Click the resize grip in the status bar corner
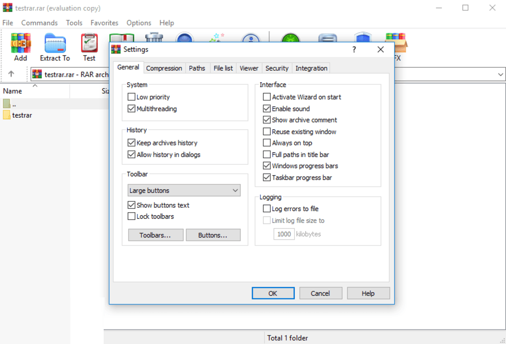The width and height of the screenshot is (506, 344). point(502,340)
